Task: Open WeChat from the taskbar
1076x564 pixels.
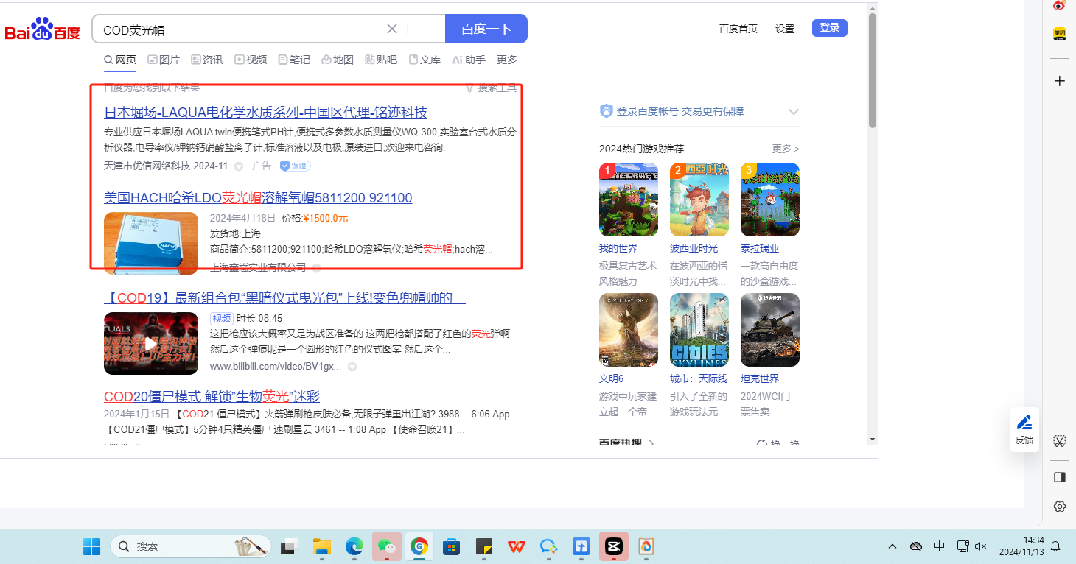Action: (x=387, y=546)
